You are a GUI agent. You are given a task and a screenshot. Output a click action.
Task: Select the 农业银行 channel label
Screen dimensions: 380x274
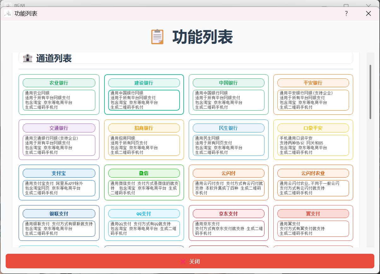tap(59, 83)
